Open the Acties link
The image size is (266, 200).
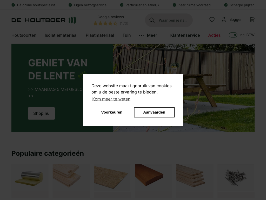coord(214,35)
